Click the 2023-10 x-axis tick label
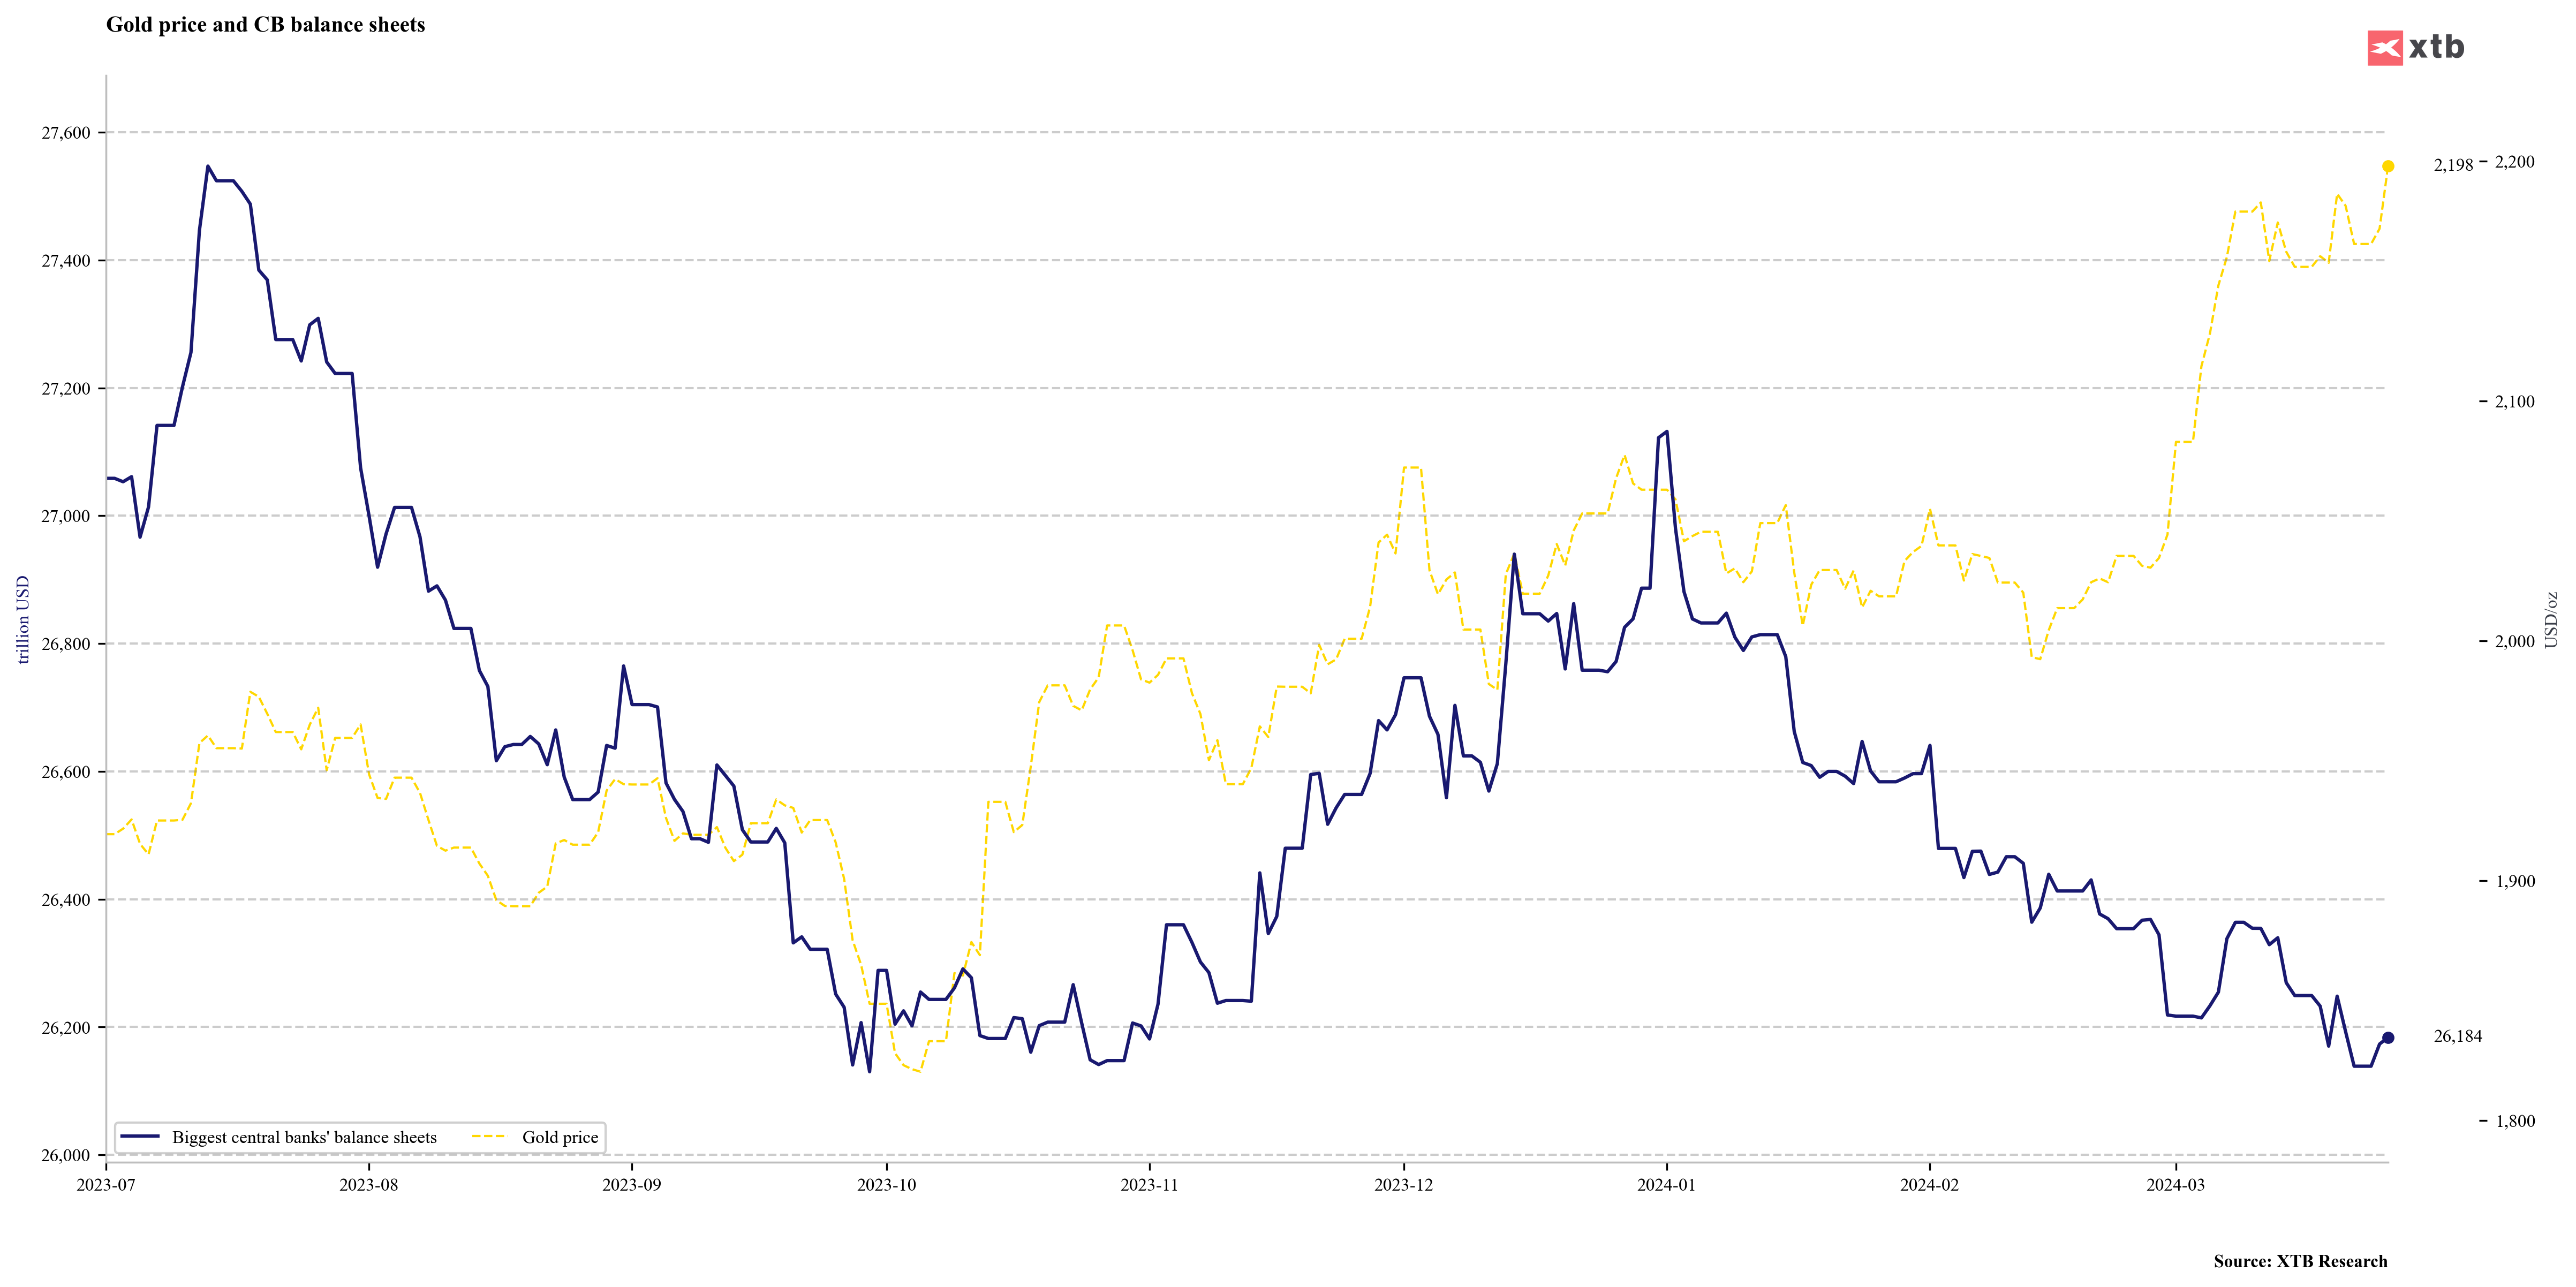2576x1287 pixels. tap(886, 1185)
